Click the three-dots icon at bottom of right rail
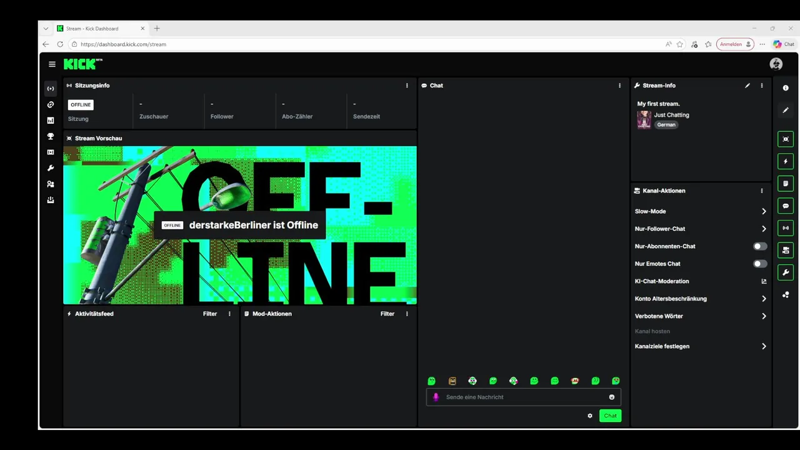 786,295
